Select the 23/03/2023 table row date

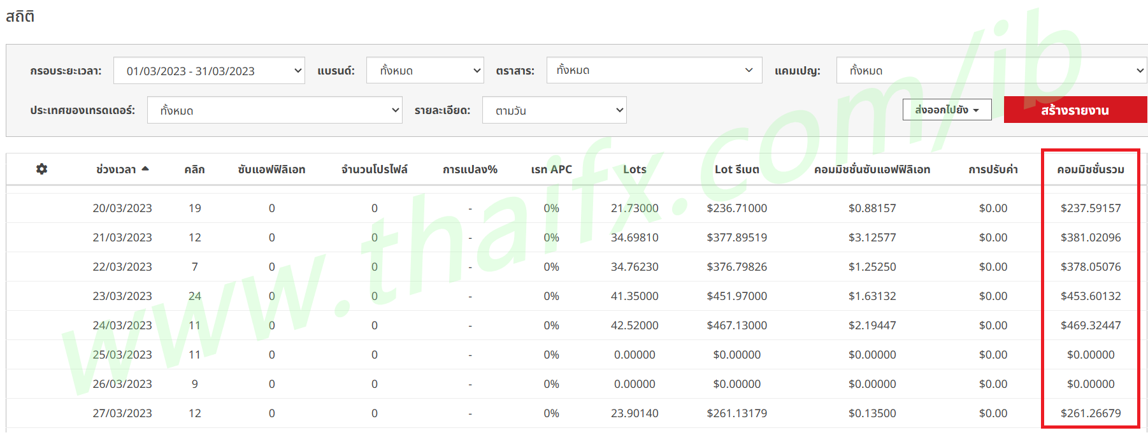click(x=122, y=296)
